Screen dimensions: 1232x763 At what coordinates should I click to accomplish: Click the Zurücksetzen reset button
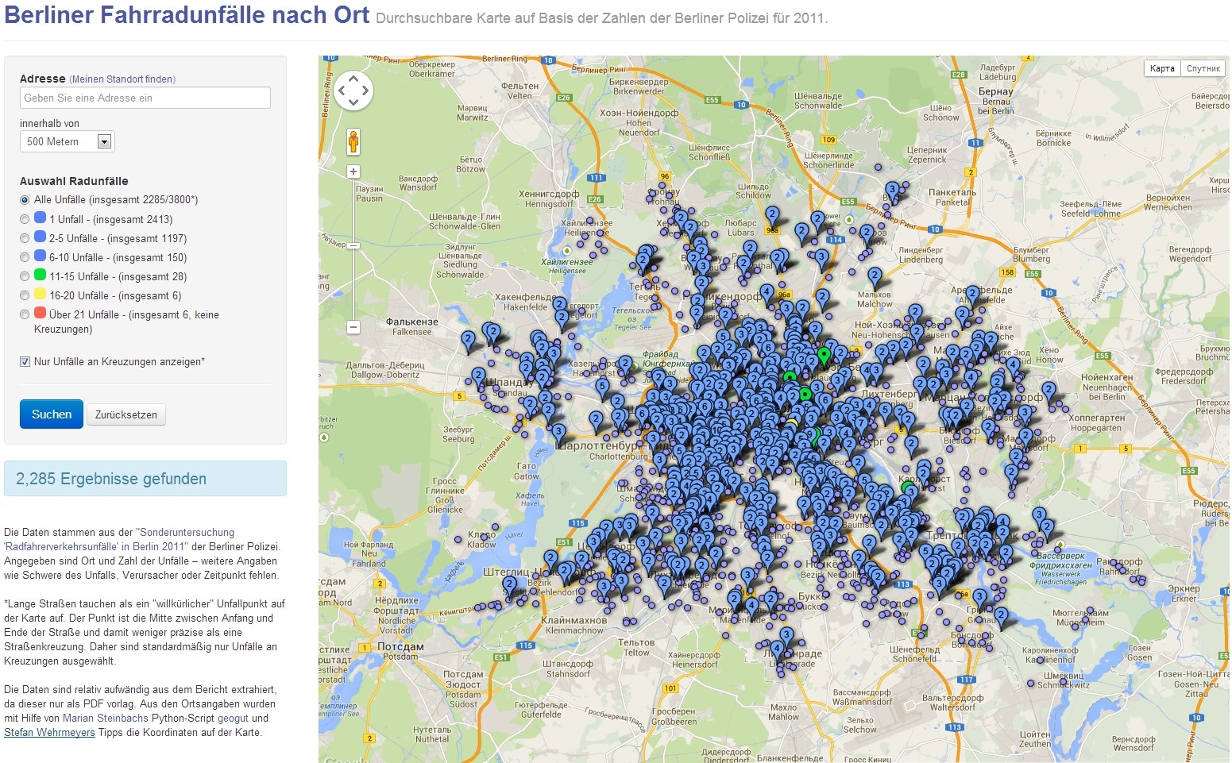point(126,414)
